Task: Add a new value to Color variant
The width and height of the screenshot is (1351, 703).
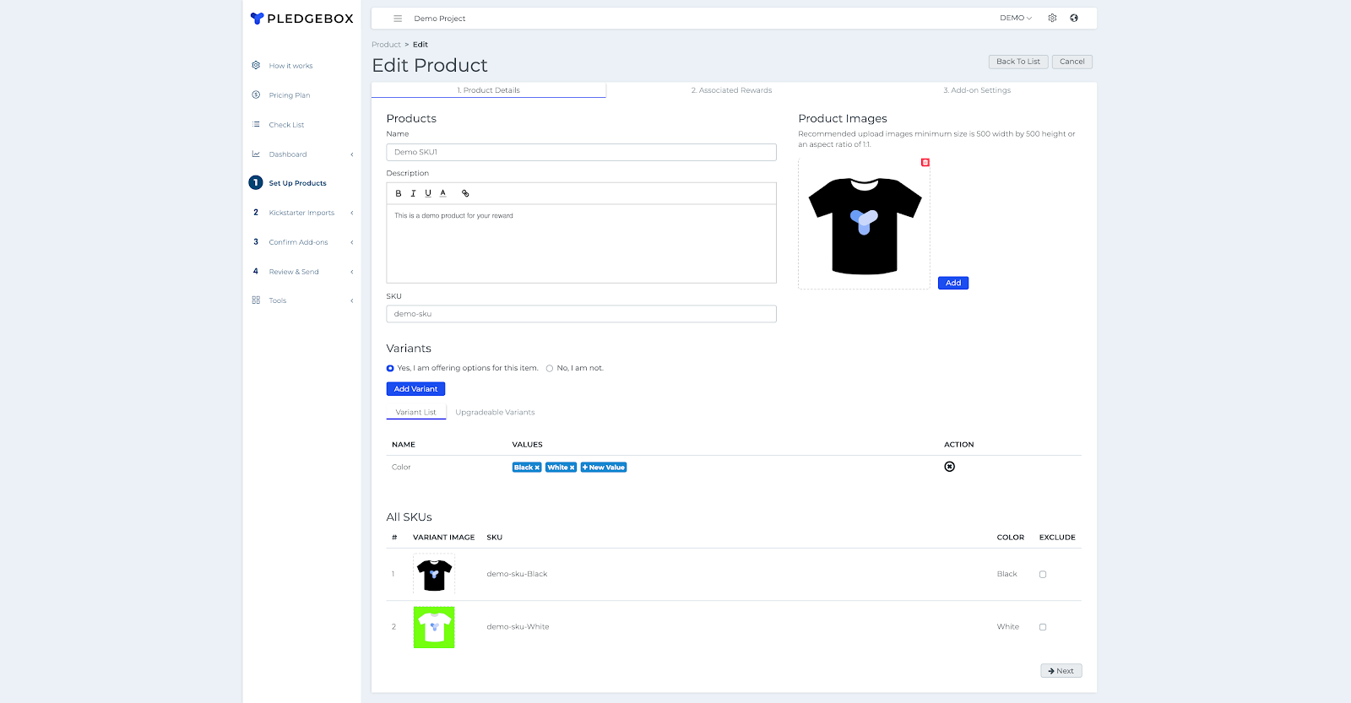Action: pyautogui.click(x=604, y=468)
